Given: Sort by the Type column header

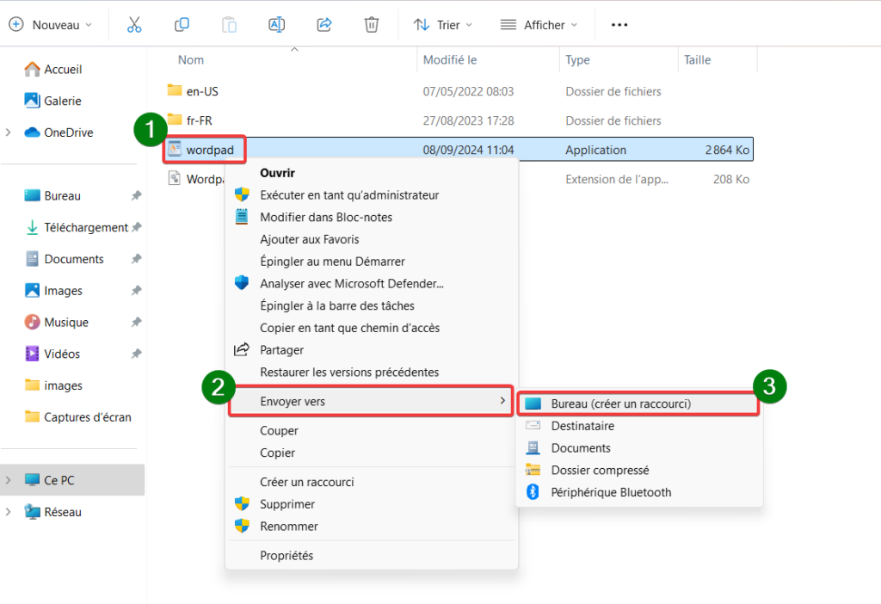Looking at the screenshot, I should [577, 59].
